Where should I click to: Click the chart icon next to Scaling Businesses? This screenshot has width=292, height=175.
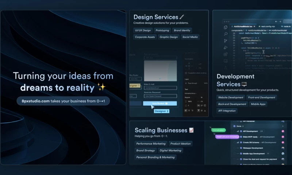tap(191, 130)
